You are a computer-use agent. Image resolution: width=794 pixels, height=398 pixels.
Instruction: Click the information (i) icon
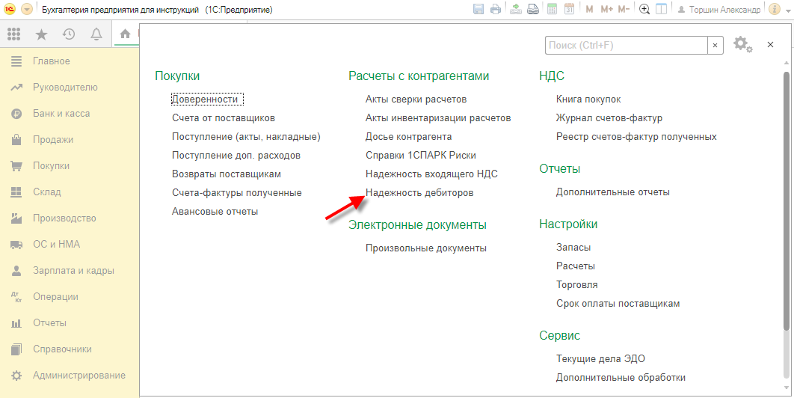coord(774,9)
